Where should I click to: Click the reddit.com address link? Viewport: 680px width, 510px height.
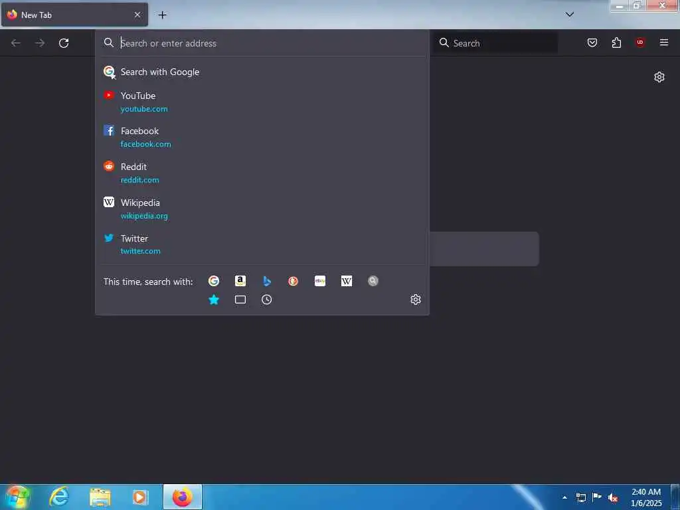pyautogui.click(x=139, y=180)
